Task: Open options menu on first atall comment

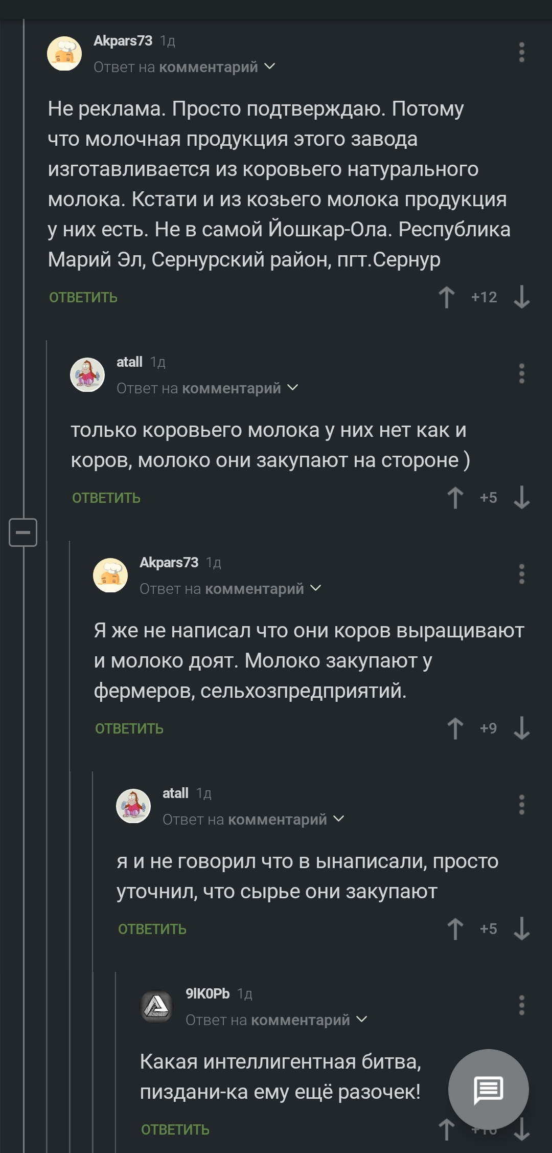Action: pos(521,374)
